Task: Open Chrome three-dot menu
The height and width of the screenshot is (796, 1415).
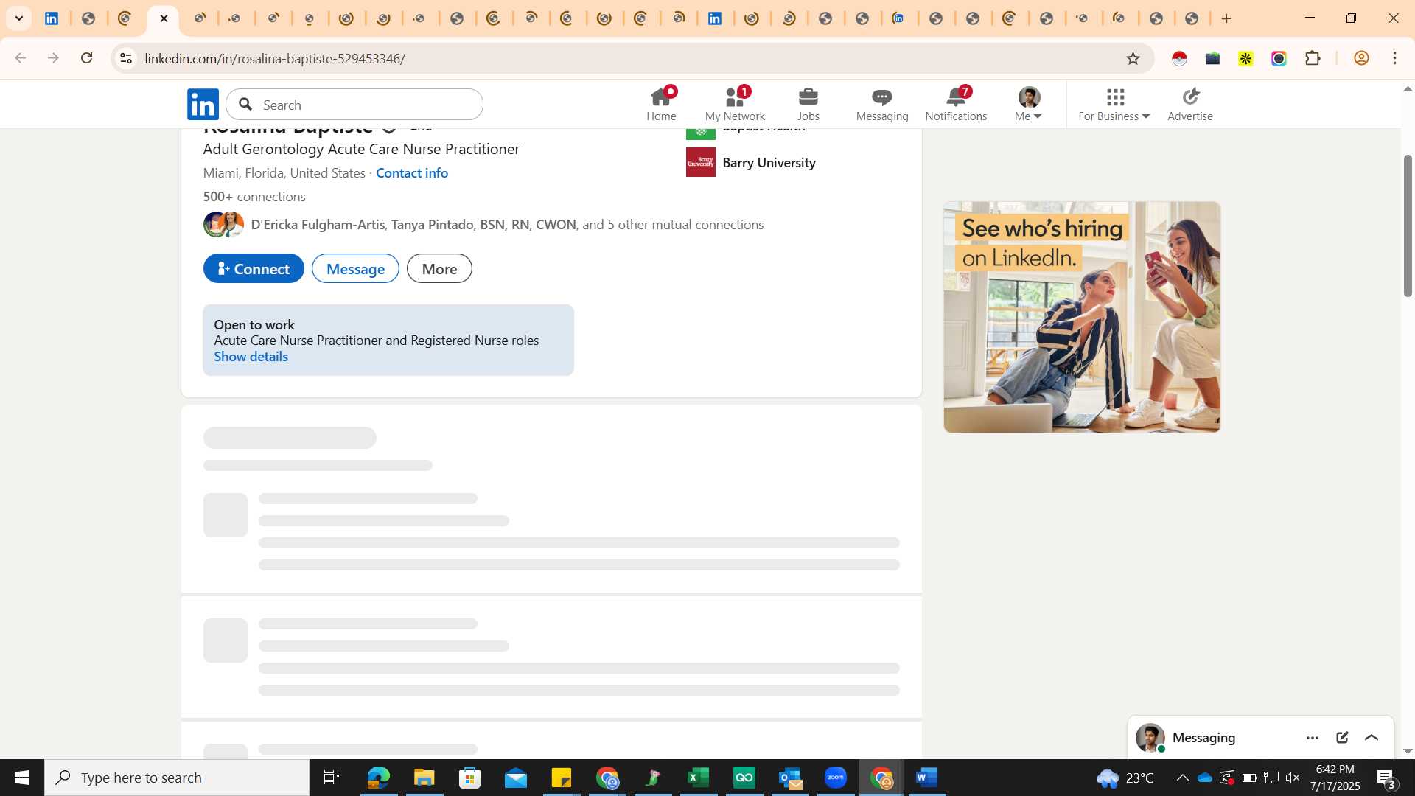Action: coord(1395,58)
